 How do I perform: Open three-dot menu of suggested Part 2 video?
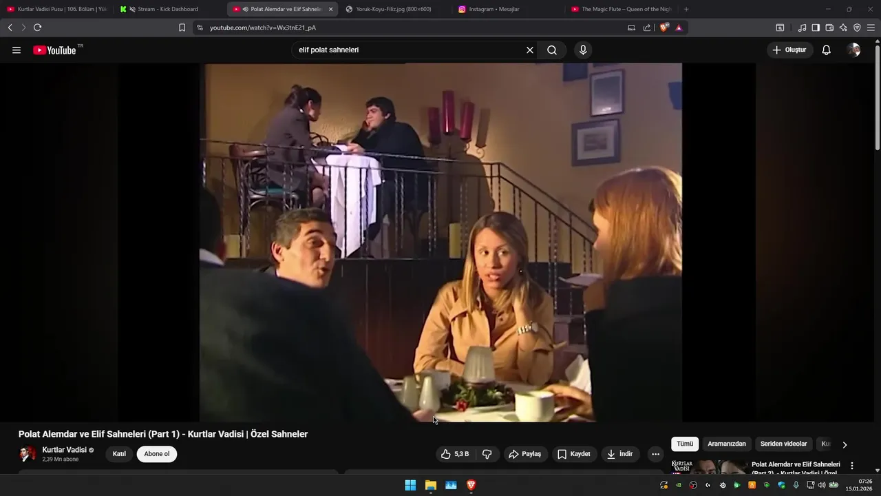point(852,466)
